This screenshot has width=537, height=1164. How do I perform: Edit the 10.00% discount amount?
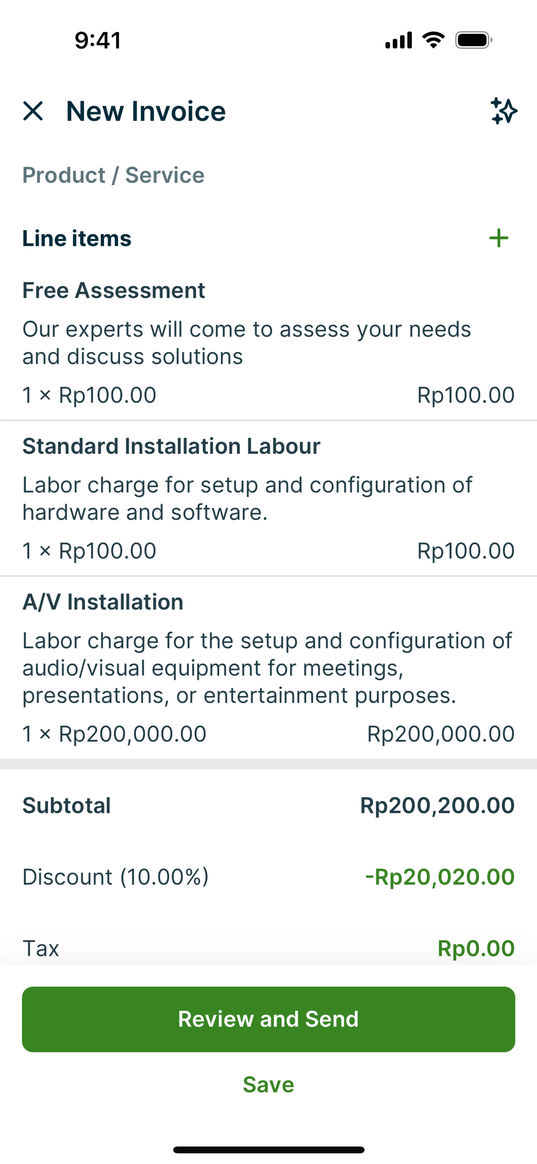tap(439, 877)
